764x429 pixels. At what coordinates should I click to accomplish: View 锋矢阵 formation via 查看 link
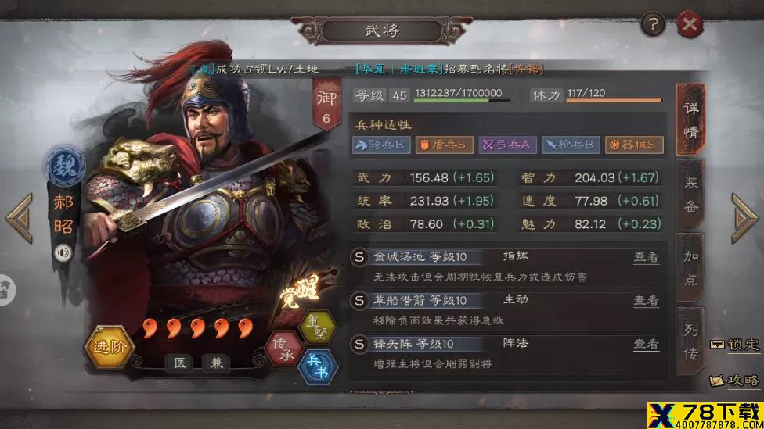646,344
